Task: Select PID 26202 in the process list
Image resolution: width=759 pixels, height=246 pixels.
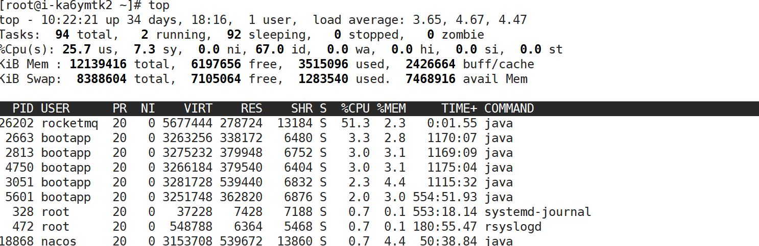Action: pos(17,123)
